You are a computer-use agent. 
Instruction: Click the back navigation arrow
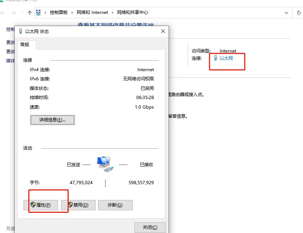point(3,12)
